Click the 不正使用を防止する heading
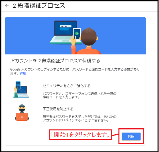 pyautogui.click(x=58, y=109)
